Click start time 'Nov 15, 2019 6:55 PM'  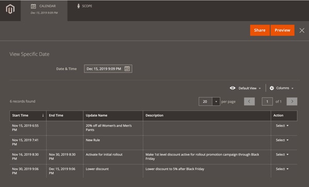coord(25,127)
